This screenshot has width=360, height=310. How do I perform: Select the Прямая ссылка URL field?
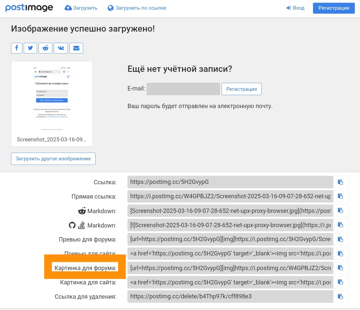(x=230, y=196)
